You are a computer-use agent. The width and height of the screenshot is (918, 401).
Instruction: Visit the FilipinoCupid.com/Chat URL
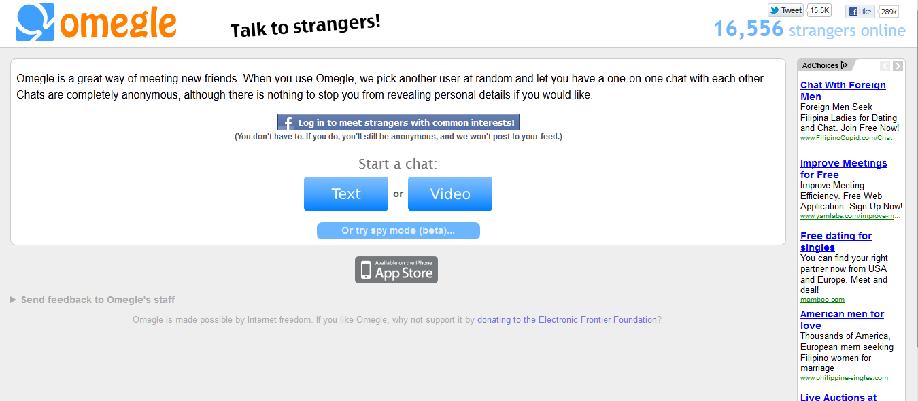click(x=846, y=138)
